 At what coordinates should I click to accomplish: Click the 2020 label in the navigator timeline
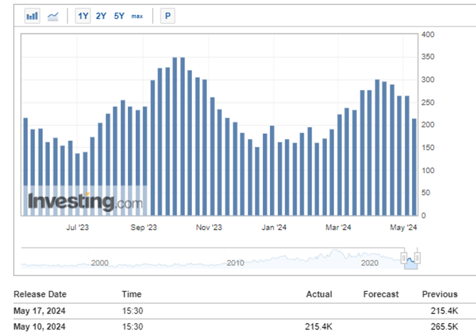369,263
